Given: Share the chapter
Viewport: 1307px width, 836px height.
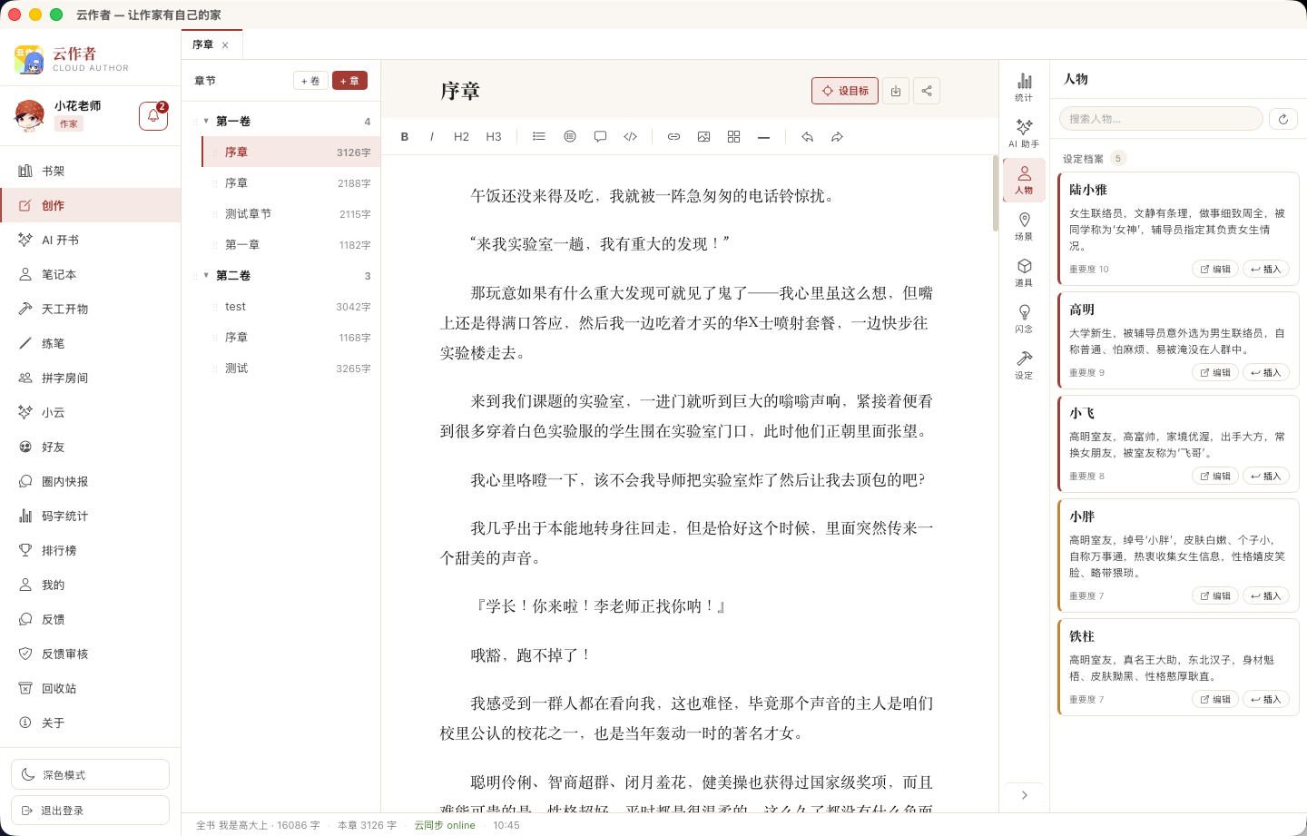Looking at the screenshot, I should (927, 91).
